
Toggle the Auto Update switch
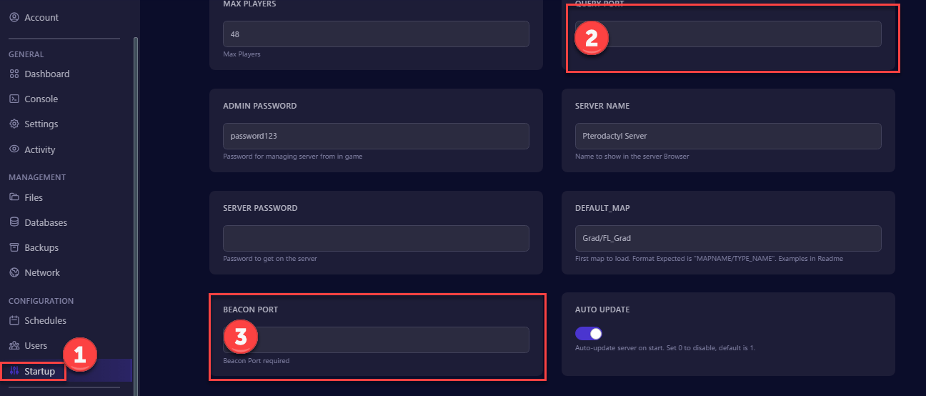[589, 334]
